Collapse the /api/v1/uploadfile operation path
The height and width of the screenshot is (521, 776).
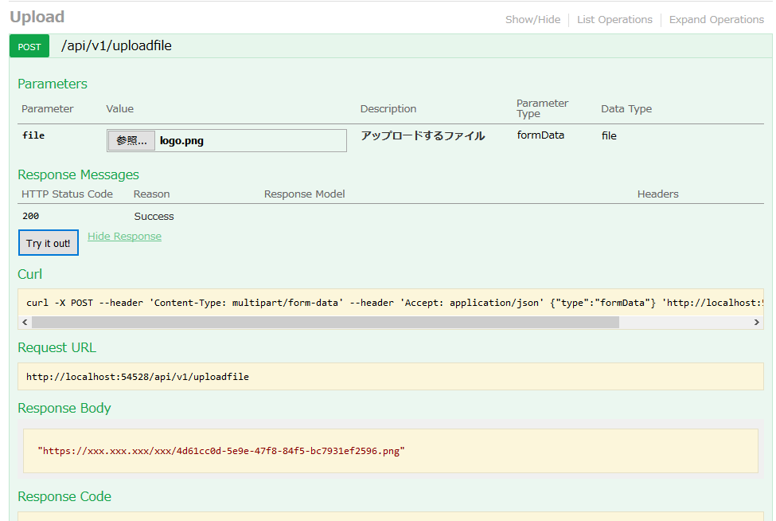pos(116,45)
